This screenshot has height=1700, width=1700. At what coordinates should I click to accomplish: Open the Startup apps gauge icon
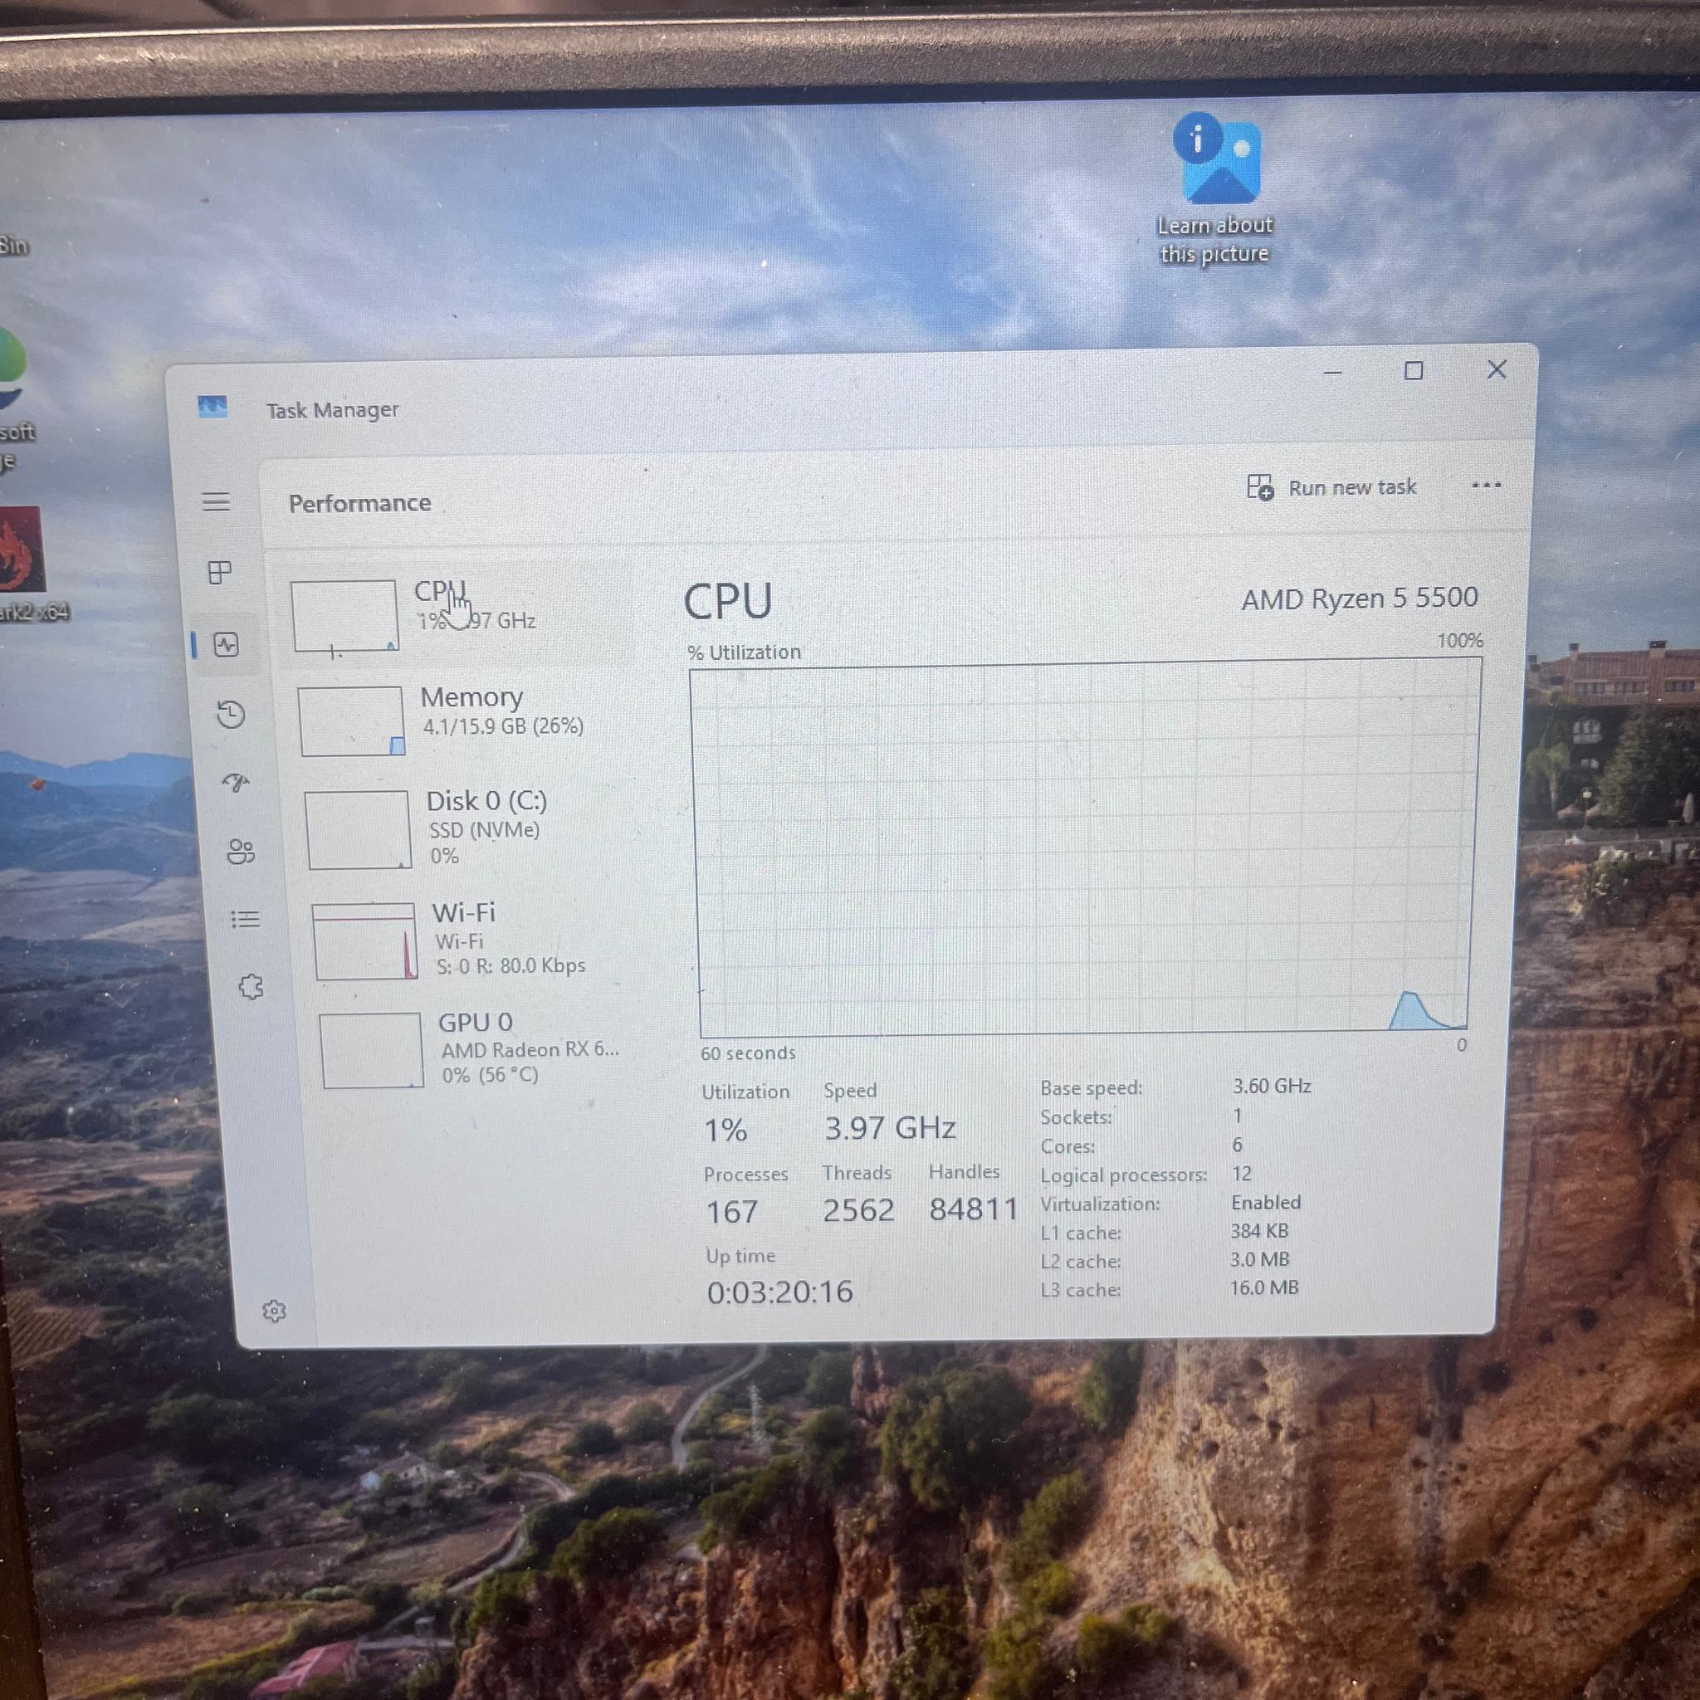[x=236, y=782]
